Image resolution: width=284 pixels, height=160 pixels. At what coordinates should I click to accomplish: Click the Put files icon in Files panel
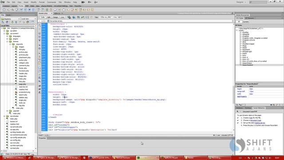[x=16, y=22]
